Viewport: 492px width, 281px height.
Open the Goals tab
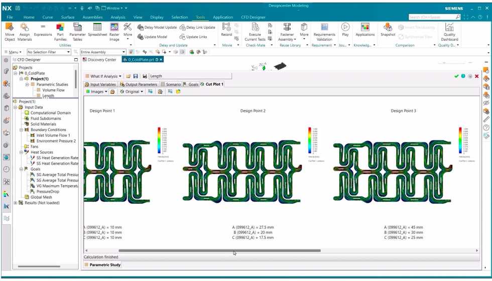[191, 84]
